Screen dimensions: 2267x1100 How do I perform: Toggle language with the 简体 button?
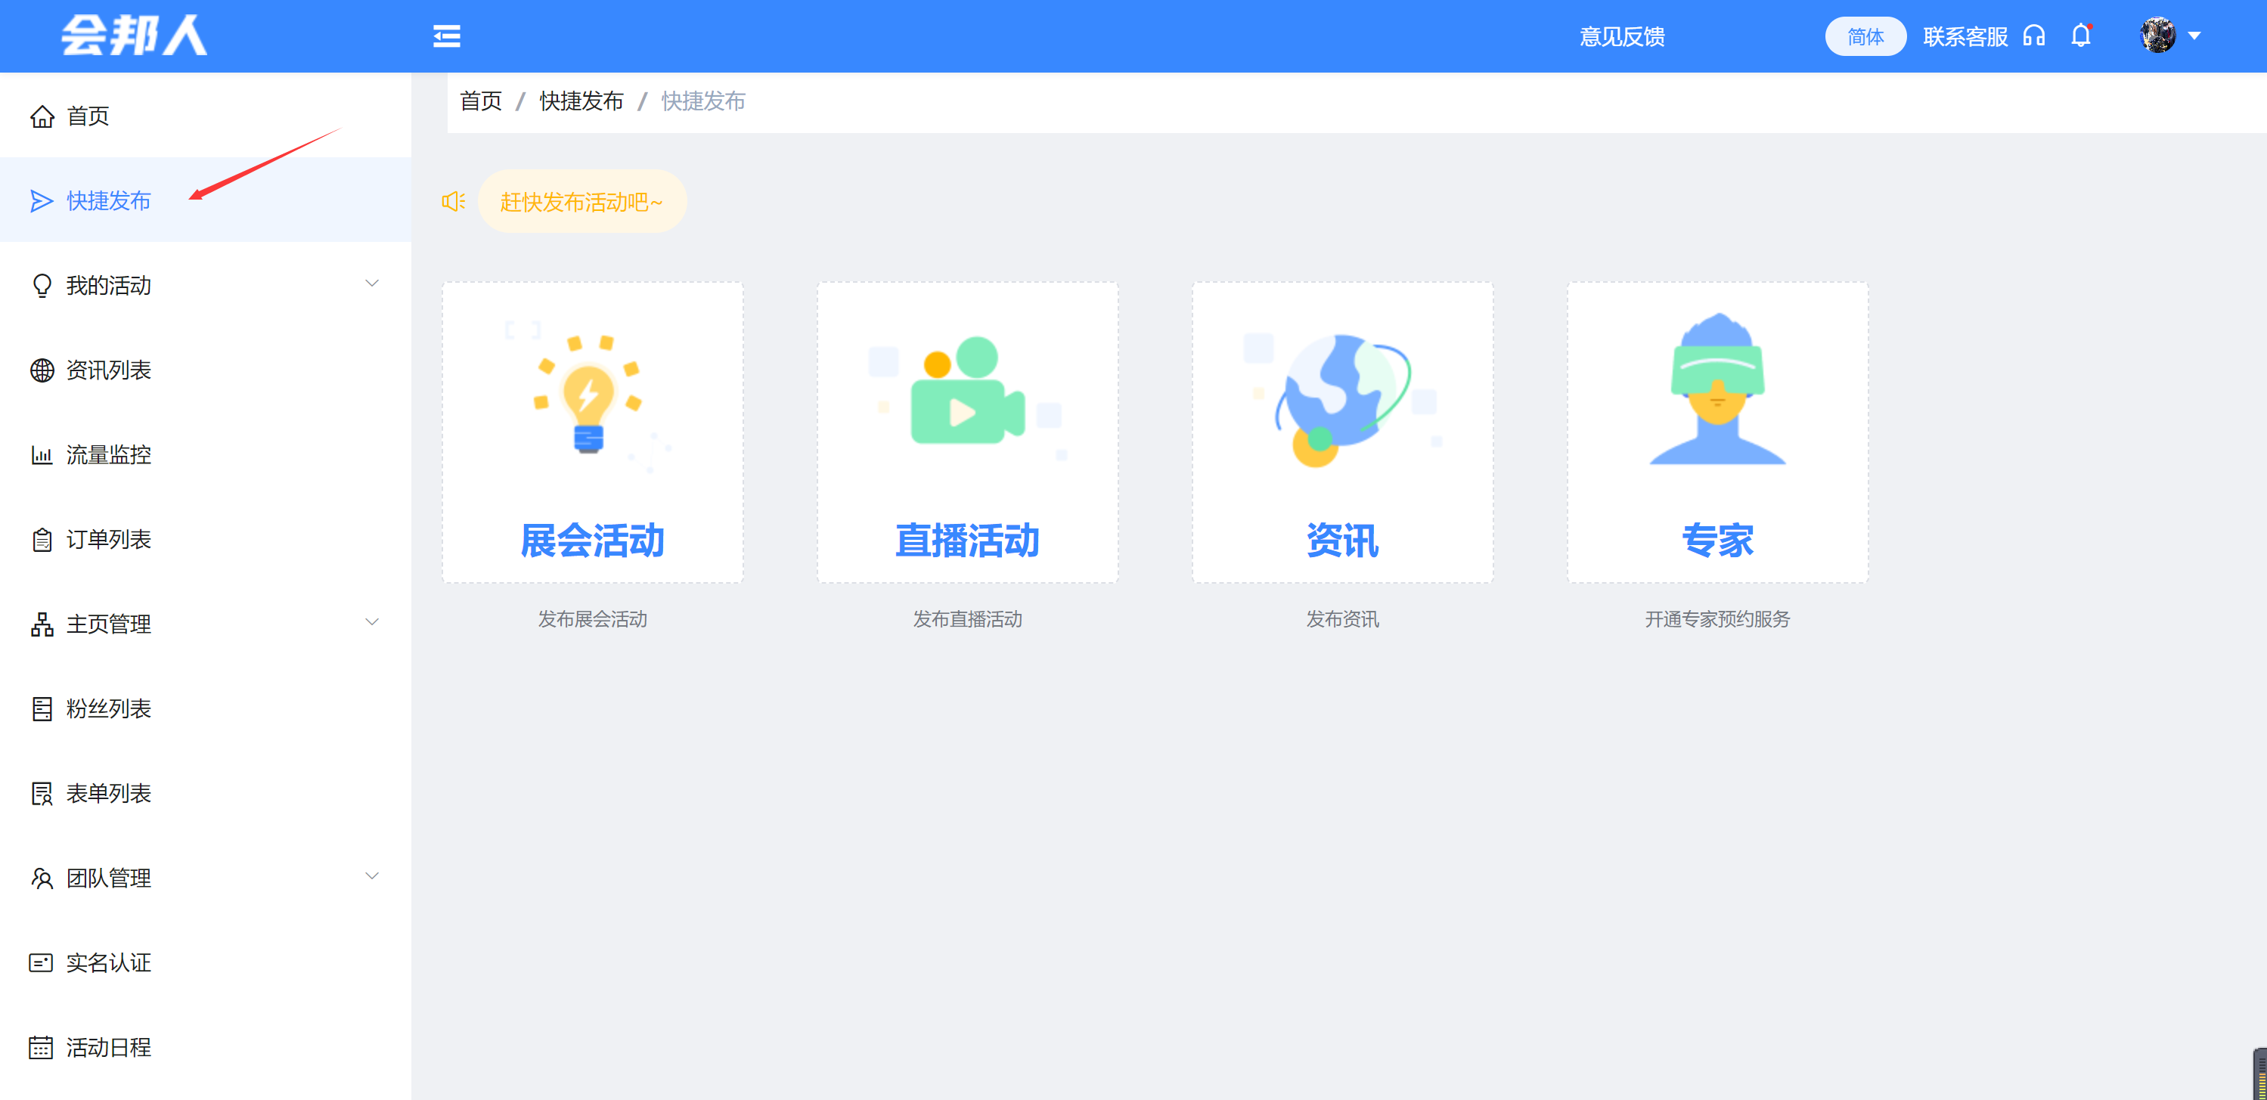pyautogui.click(x=1865, y=36)
